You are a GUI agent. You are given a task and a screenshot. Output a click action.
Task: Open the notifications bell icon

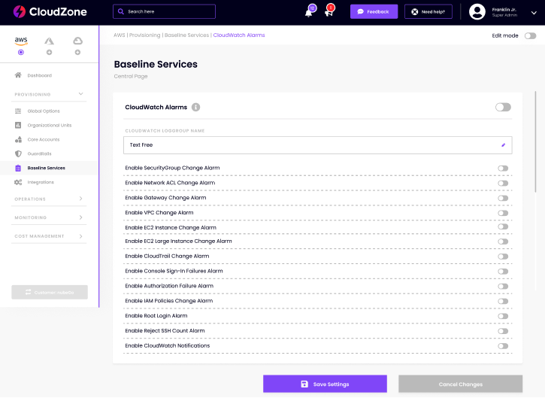309,14
